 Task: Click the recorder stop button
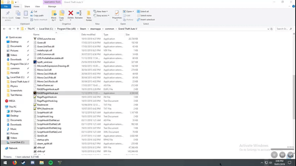point(274,155)
